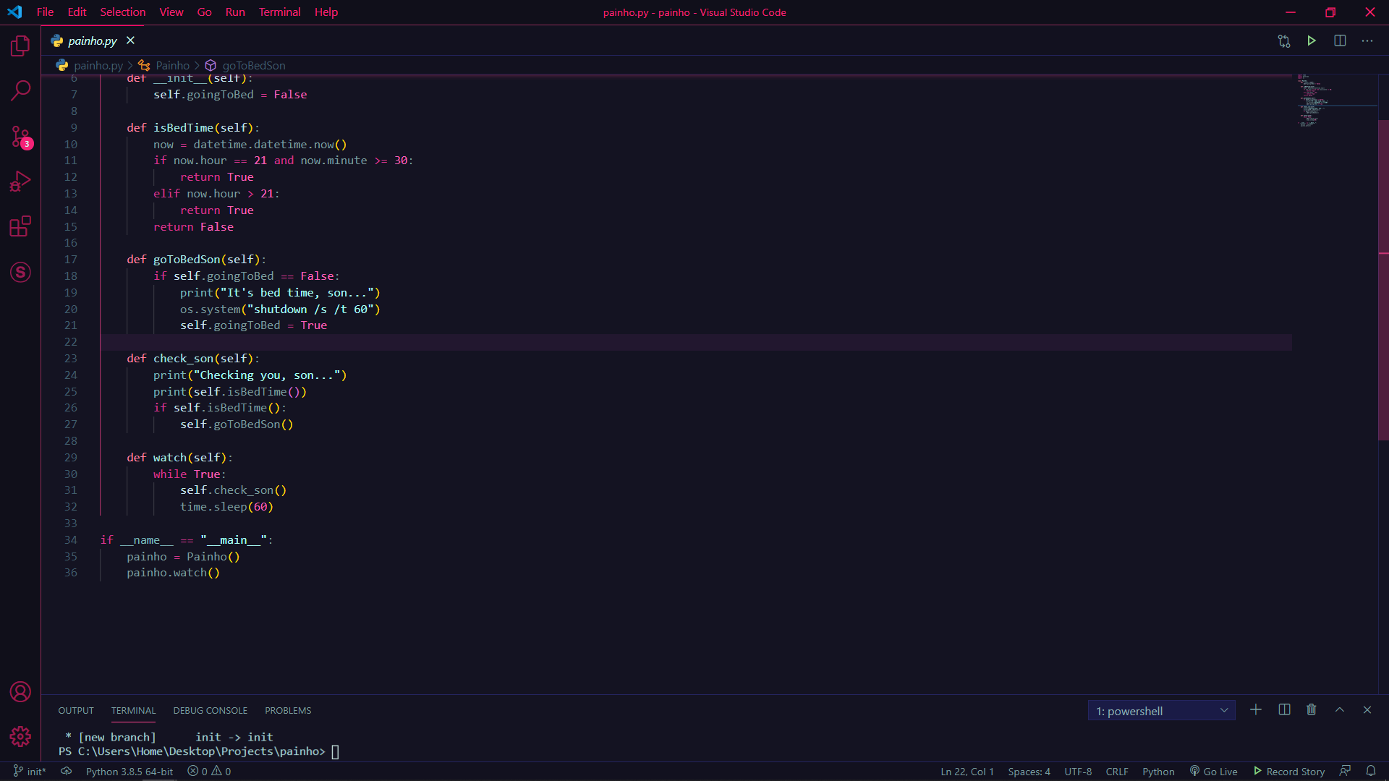This screenshot has width=1389, height=781.
Task: Click Python 3.8.5 64-bit interpreter selector
Action: (x=129, y=771)
